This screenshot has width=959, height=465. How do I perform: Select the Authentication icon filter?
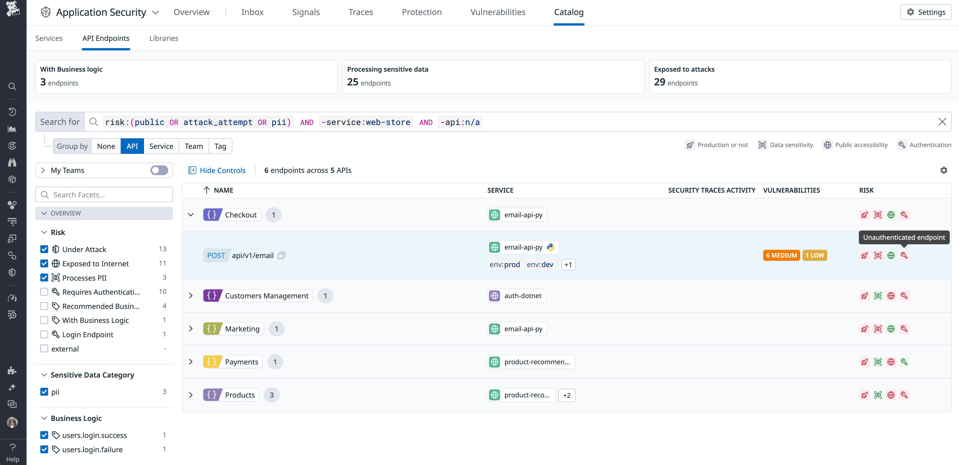902,145
